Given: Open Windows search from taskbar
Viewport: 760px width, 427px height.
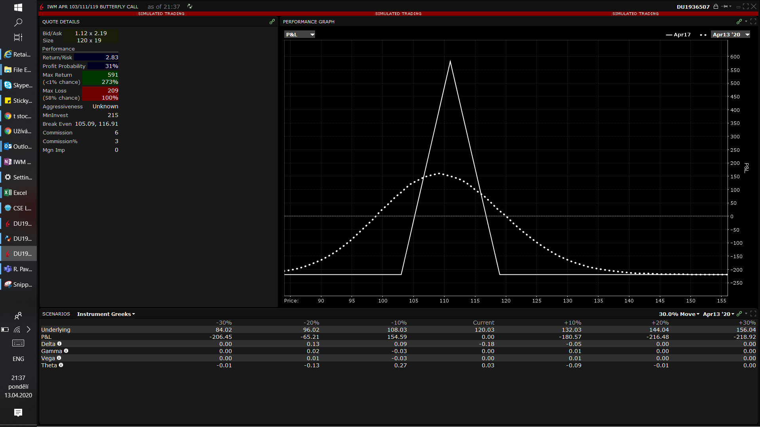Looking at the screenshot, I should [x=18, y=23].
